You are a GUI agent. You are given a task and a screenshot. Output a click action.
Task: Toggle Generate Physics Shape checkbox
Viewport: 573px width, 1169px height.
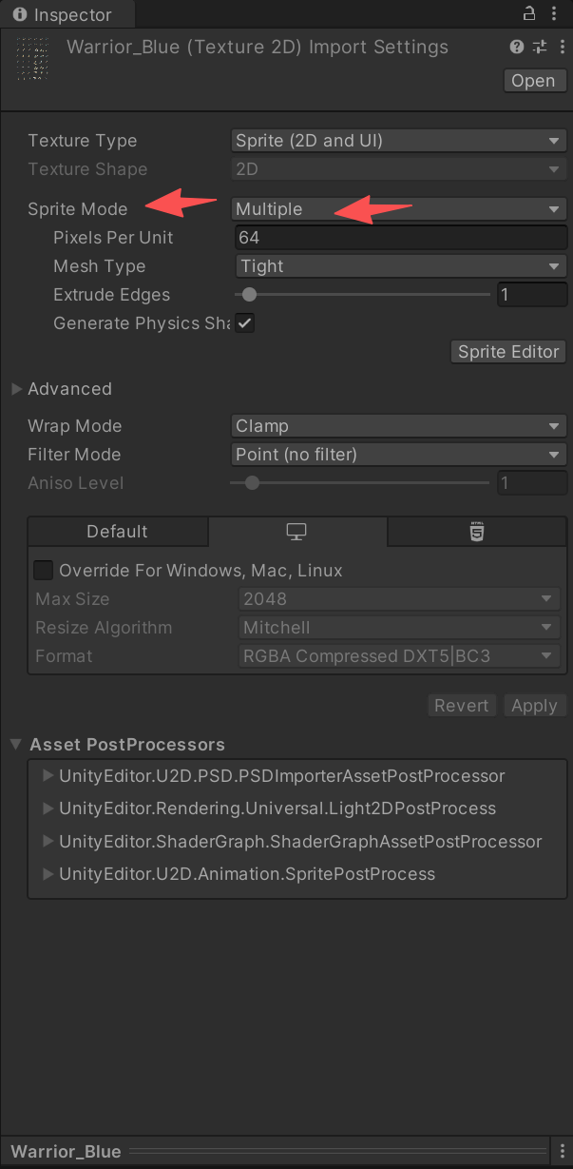tap(245, 323)
